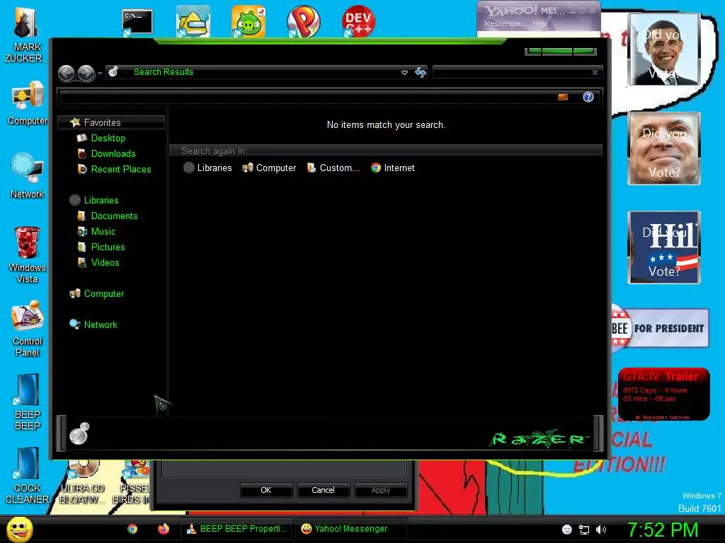725x543 pixels.
Task: Click the volume speaker tray icon
Action: pos(600,530)
